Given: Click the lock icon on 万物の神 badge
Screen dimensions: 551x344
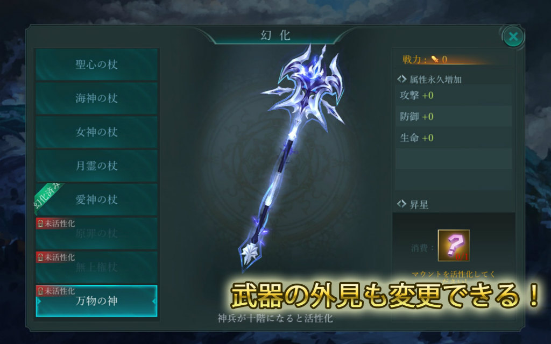Looking at the screenshot, I should [x=40, y=291].
